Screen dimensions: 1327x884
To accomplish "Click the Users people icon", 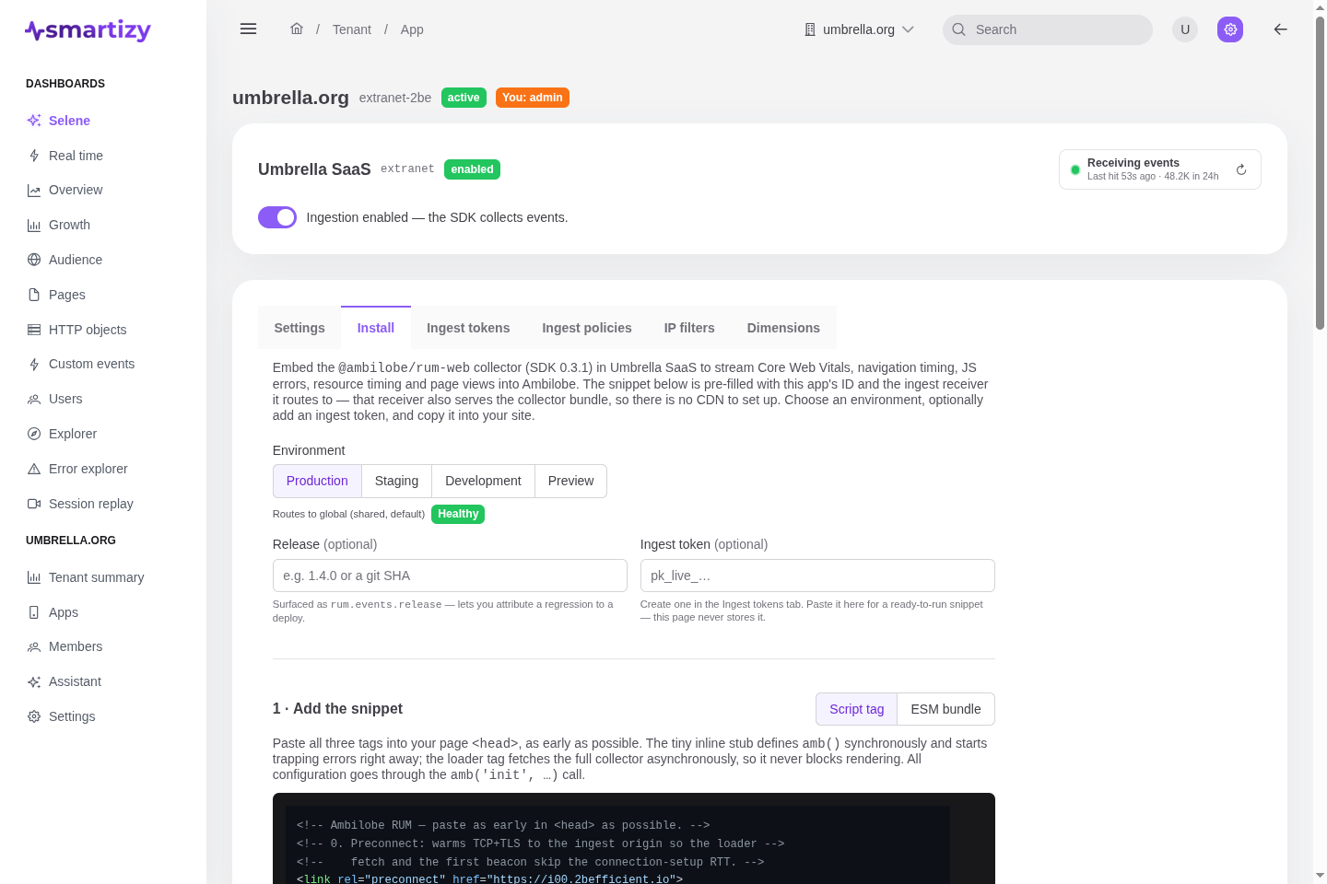I will pyautogui.click(x=34, y=399).
